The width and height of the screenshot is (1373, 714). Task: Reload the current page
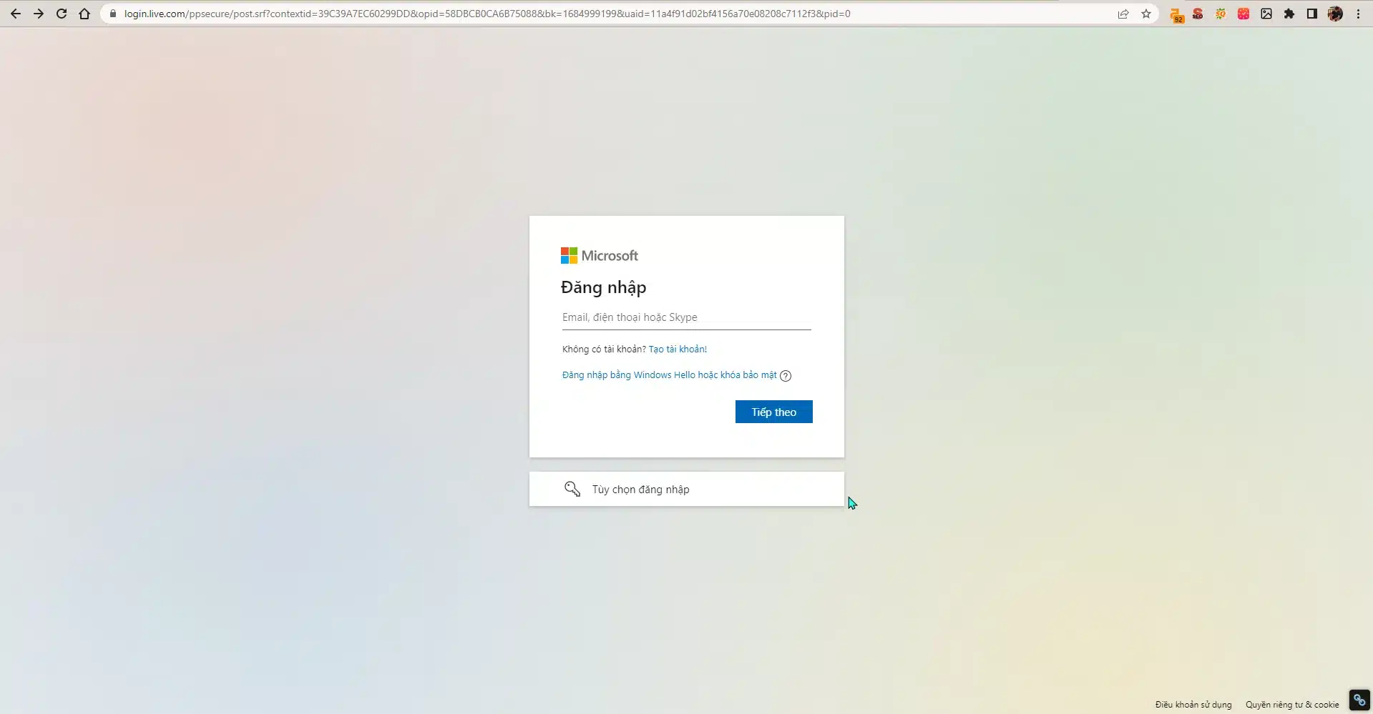click(62, 14)
